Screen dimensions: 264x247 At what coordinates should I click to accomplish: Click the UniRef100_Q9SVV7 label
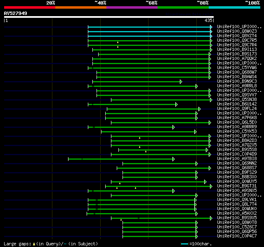pos(237,95)
